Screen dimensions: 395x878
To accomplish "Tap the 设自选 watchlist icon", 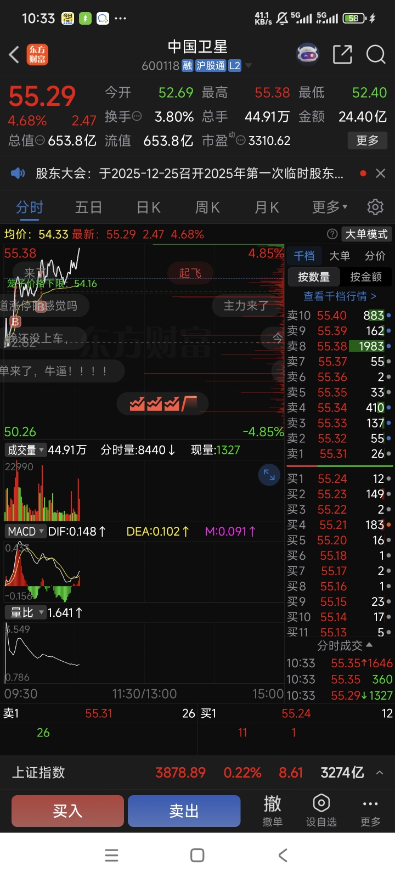I will pos(321,810).
